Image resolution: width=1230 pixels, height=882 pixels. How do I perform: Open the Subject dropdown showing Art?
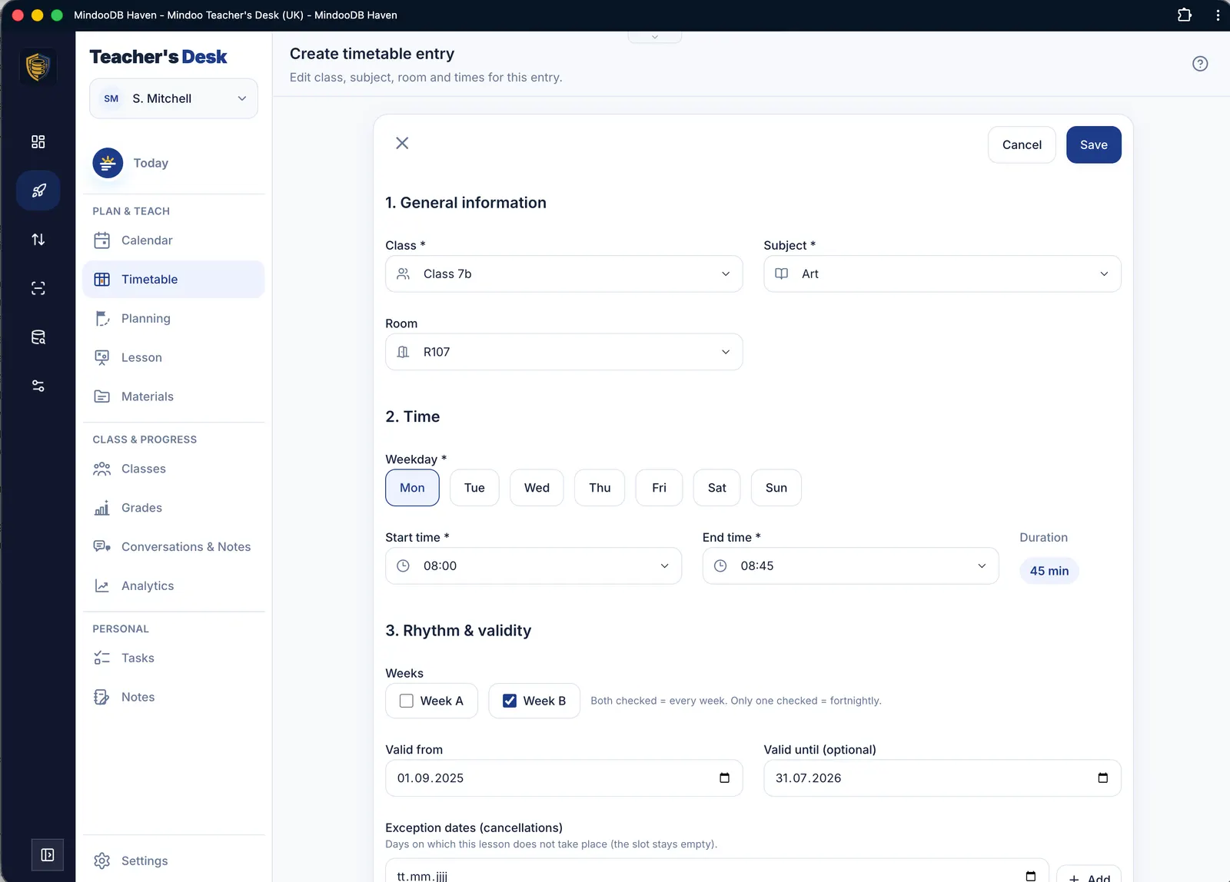tap(942, 274)
